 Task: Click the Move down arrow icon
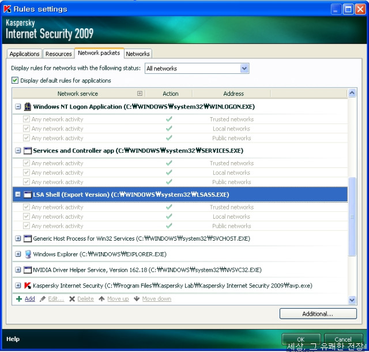tap(137, 299)
